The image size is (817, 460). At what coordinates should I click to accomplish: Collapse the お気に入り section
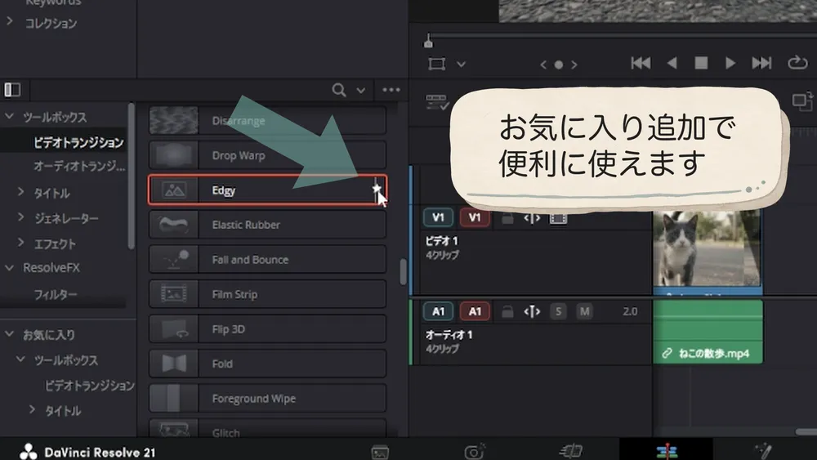coord(9,334)
